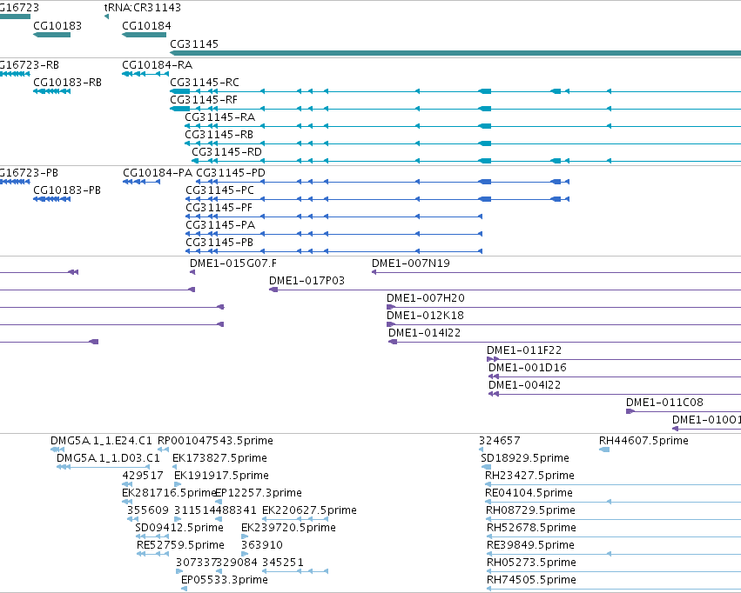The width and height of the screenshot is (741, 593).
Task: Select clone DME1-017P03 label
Action: [x=307, y=281]
